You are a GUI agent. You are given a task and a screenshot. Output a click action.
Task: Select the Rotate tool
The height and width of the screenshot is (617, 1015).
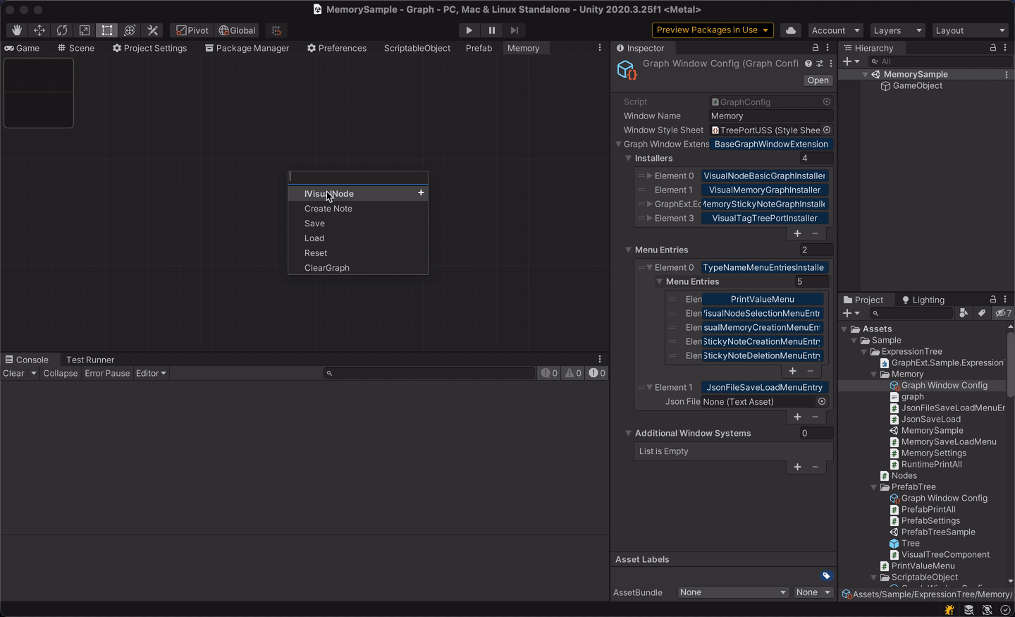tap(62, 30)
